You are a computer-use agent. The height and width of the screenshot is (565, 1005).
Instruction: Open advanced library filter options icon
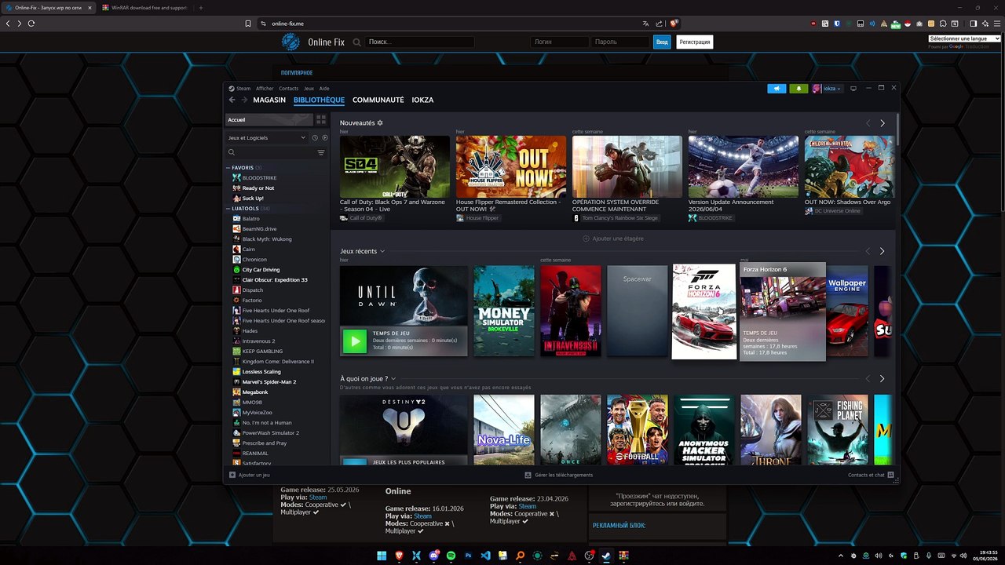(x=321, y=152)
